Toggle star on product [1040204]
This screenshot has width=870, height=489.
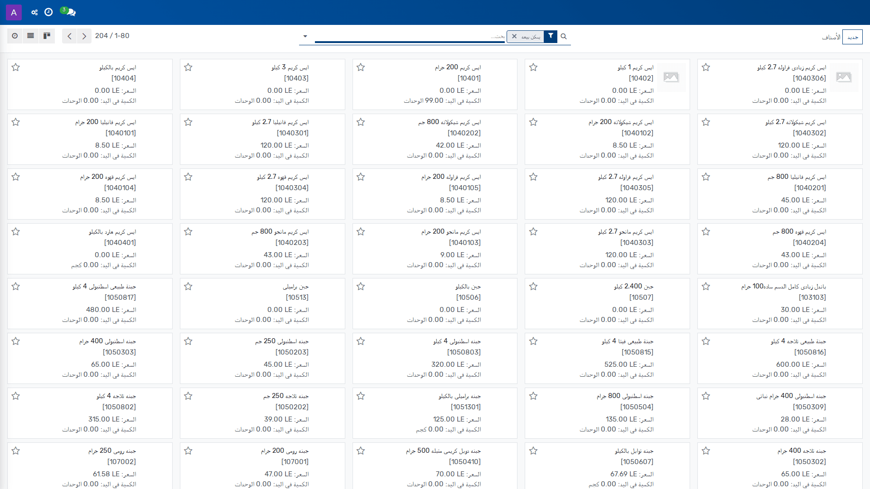706,232
